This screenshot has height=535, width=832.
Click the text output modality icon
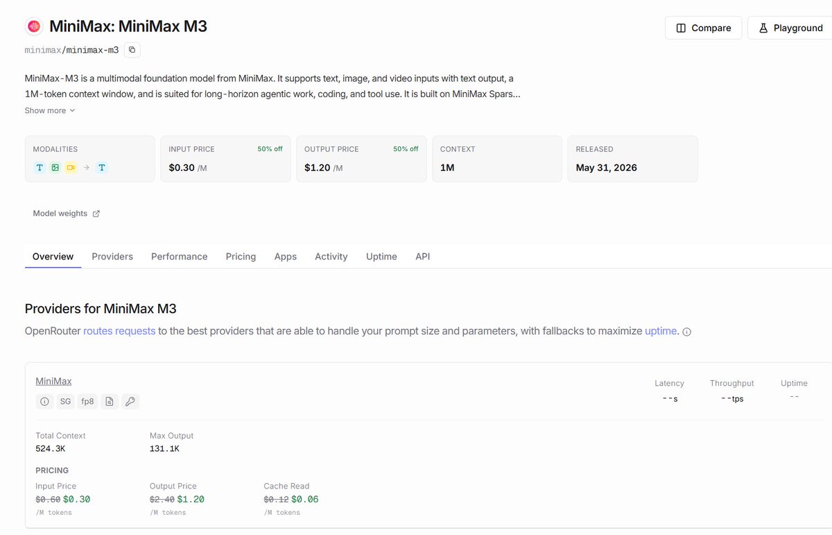coord(102,167)
